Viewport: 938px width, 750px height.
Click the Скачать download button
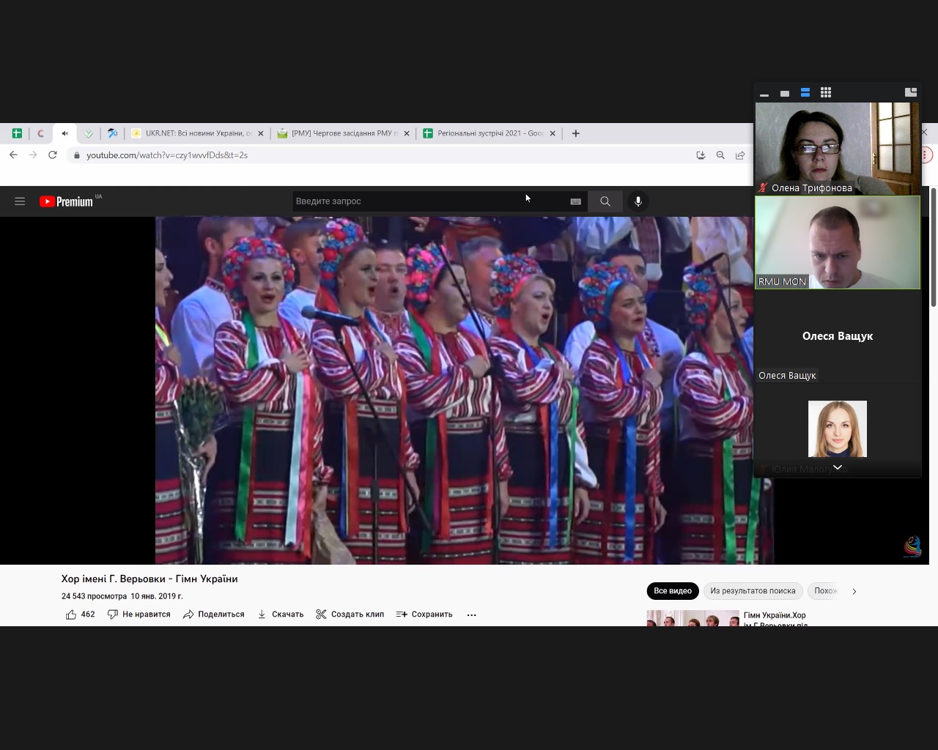pyautogui.click(x=281, y=615)
